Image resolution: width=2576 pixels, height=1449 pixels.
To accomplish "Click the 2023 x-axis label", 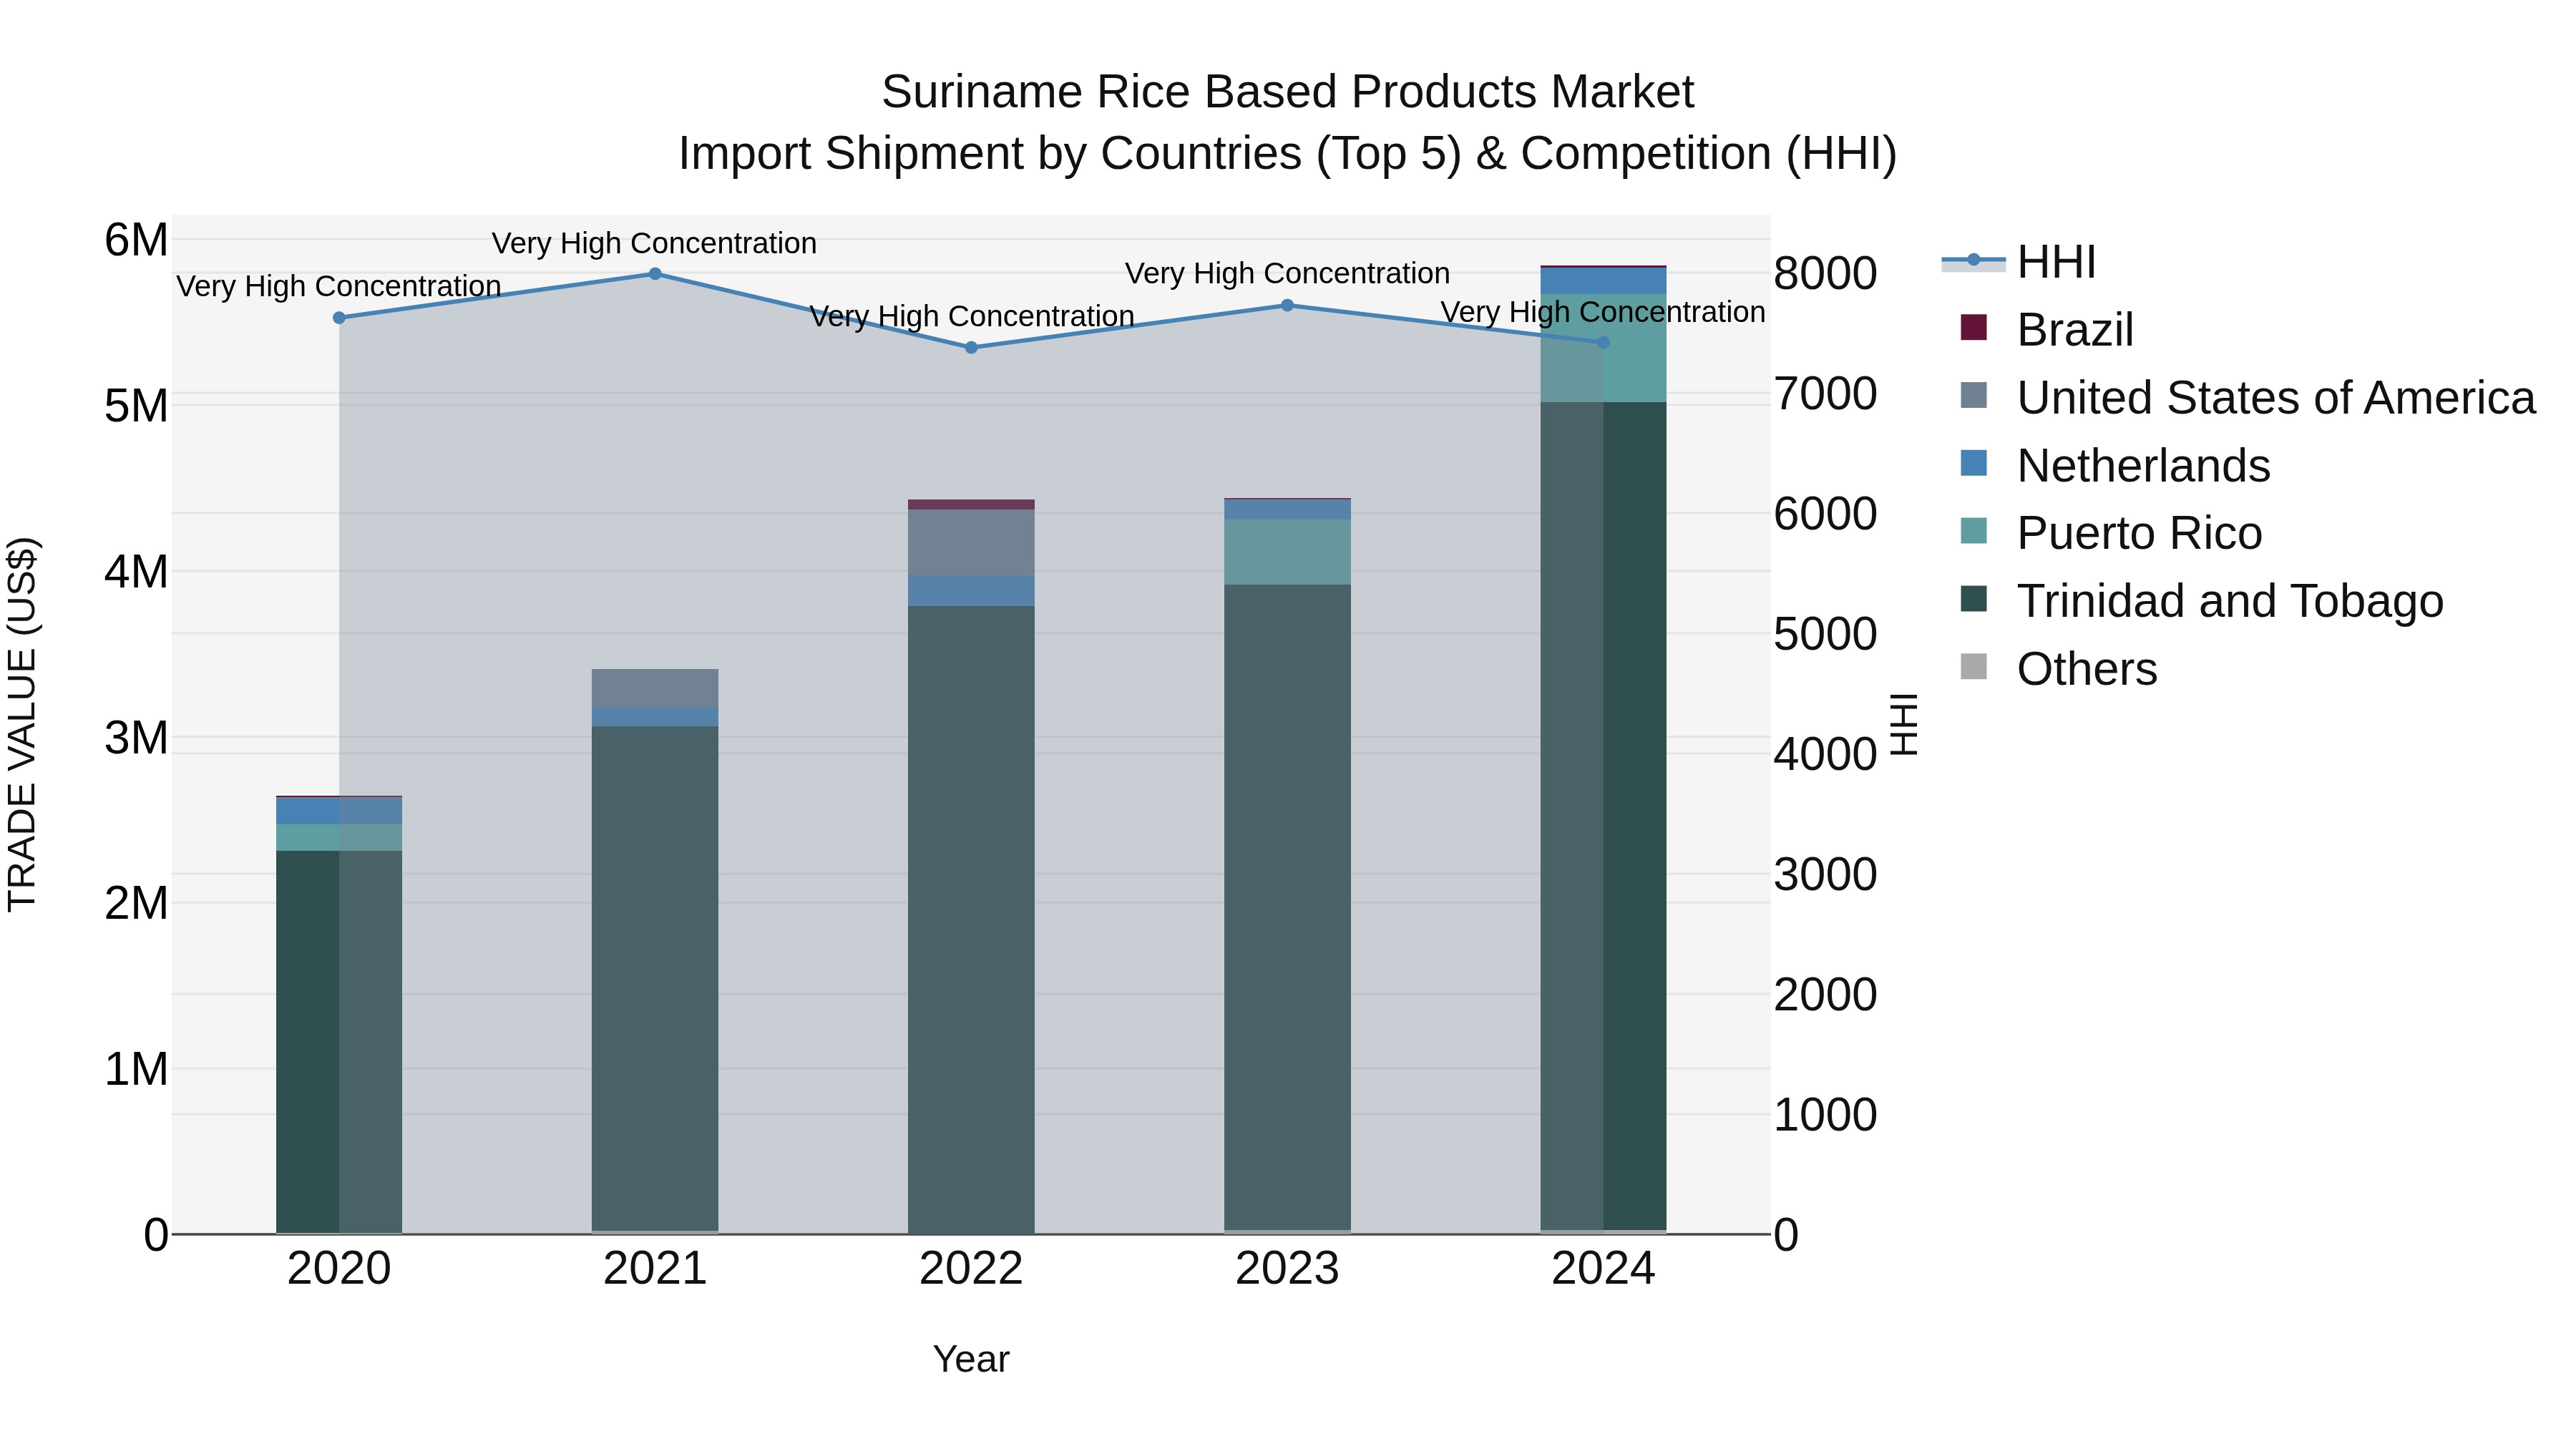I will click(x=1287, y=1269).
